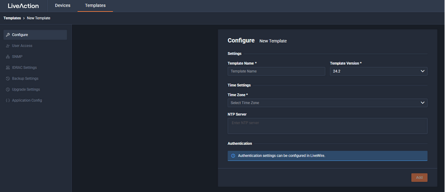This screenshot has width=445, height=192.
Task: Click the LiveAction logo
Action: (x=23, y=6)
